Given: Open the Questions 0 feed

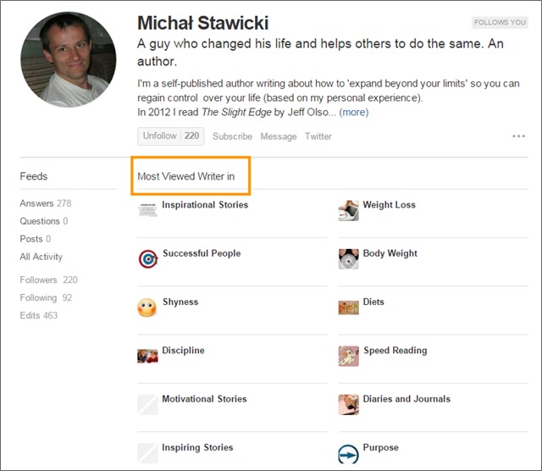Looking at the screenshot, I should point(44,221).
